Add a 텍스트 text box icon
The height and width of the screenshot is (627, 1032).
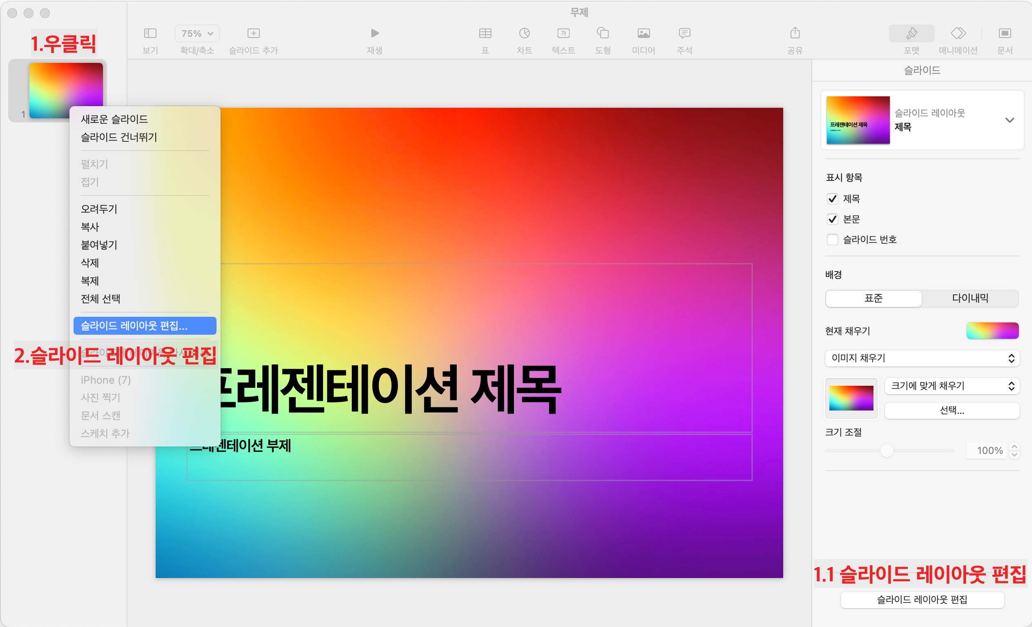[563, 33]
